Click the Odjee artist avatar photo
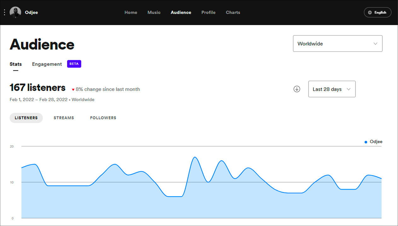398x226 pixels. (15, 12)
